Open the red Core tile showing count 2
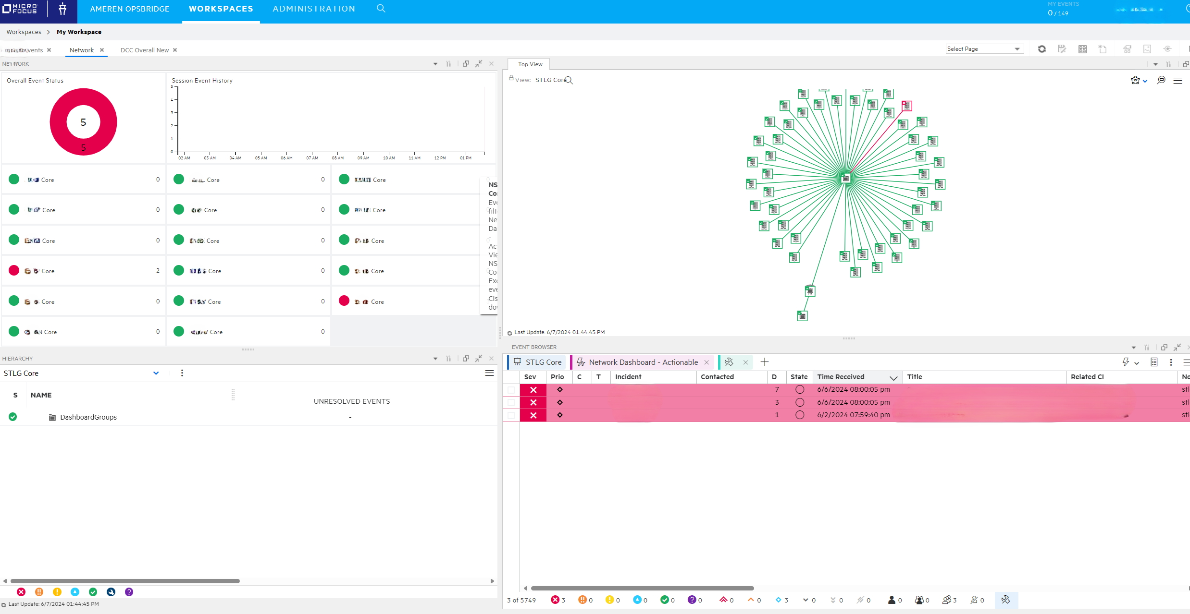 coord(84,271)
